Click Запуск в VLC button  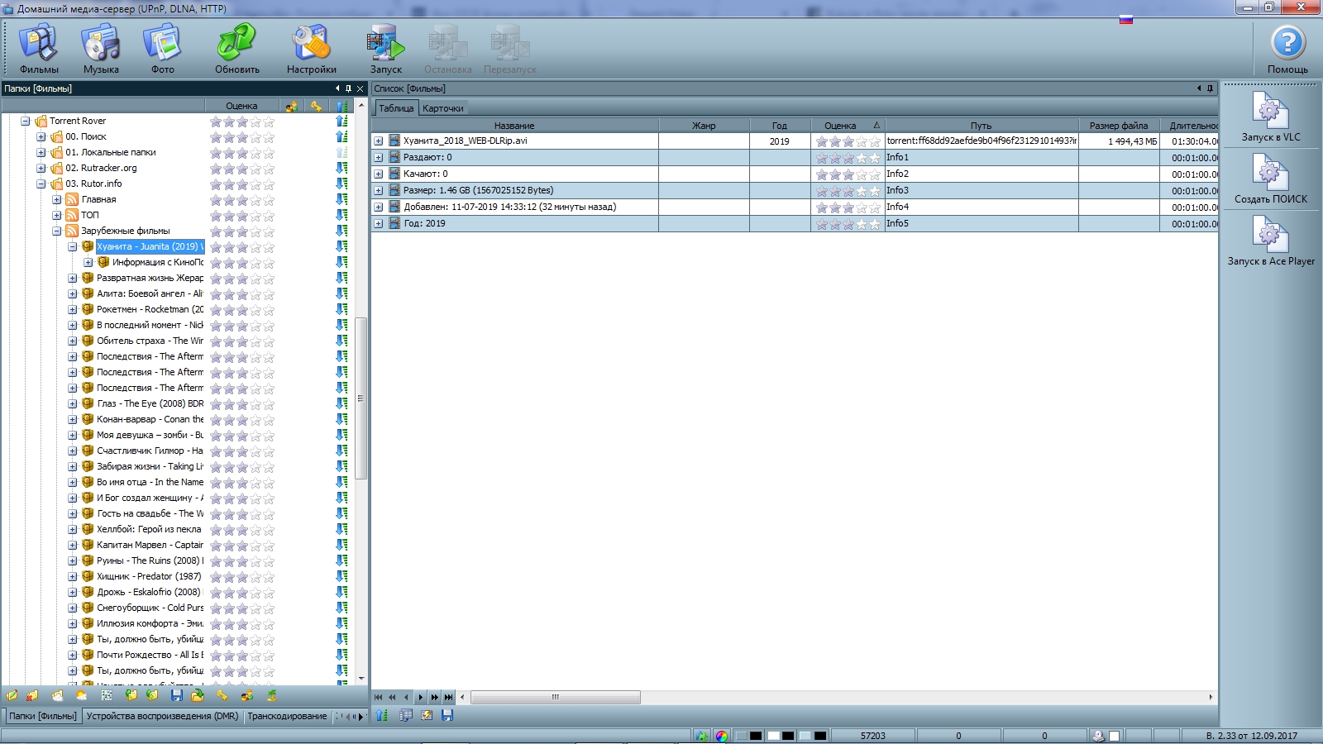(x=1270, y=117)
